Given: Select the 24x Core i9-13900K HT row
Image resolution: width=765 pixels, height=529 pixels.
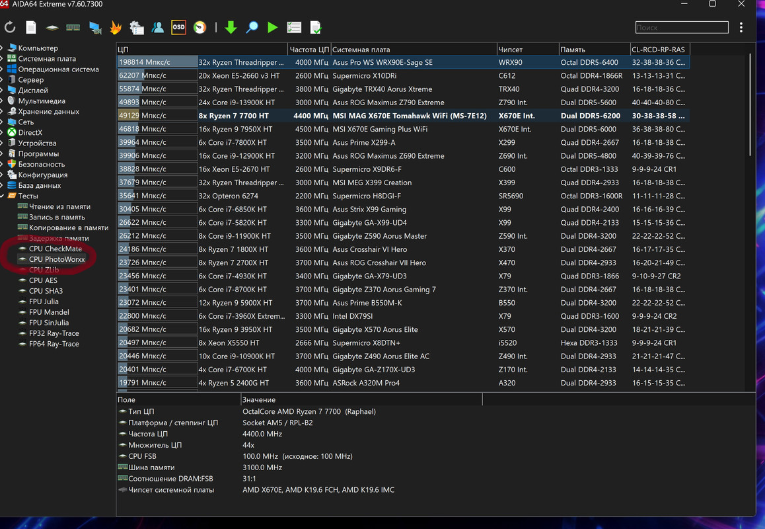Looking at the screenshot, I should pos(403,102).
